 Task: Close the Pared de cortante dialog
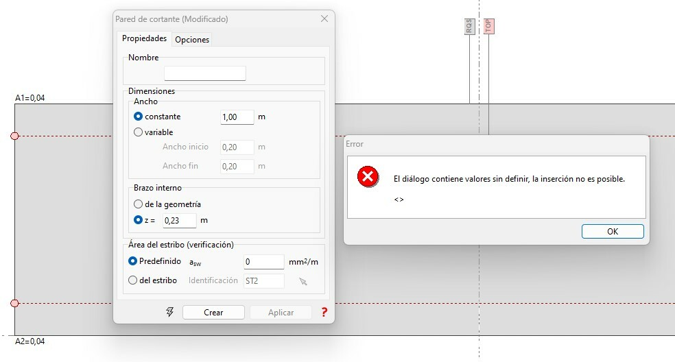tap(324, 19)
